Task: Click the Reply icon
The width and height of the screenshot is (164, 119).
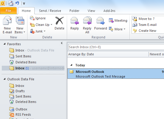Action: [75, 21]
